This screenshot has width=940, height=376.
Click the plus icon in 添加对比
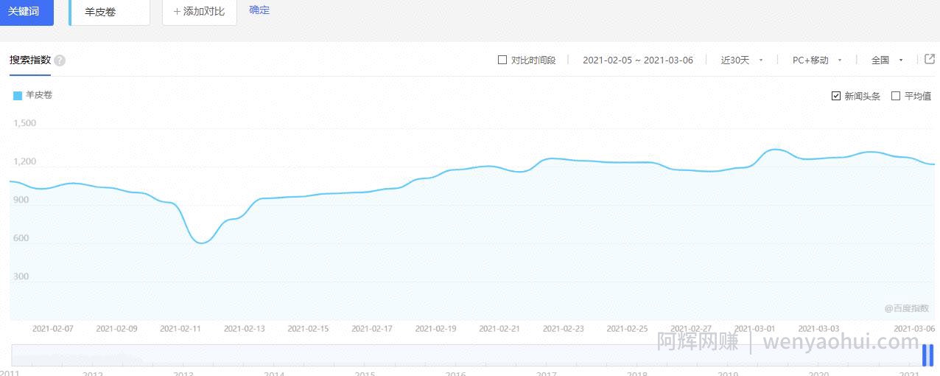click(x=177, y=11)
